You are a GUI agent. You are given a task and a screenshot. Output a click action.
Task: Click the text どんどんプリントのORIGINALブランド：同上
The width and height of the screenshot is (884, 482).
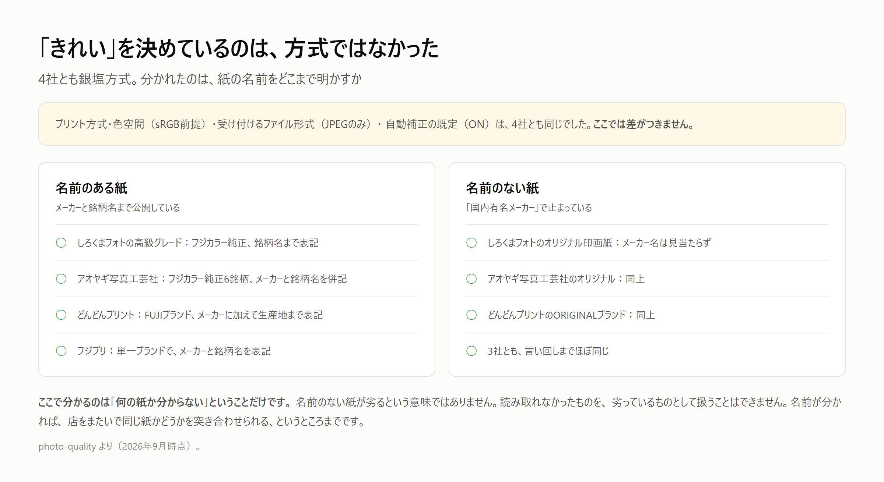(x=571, y=315)
